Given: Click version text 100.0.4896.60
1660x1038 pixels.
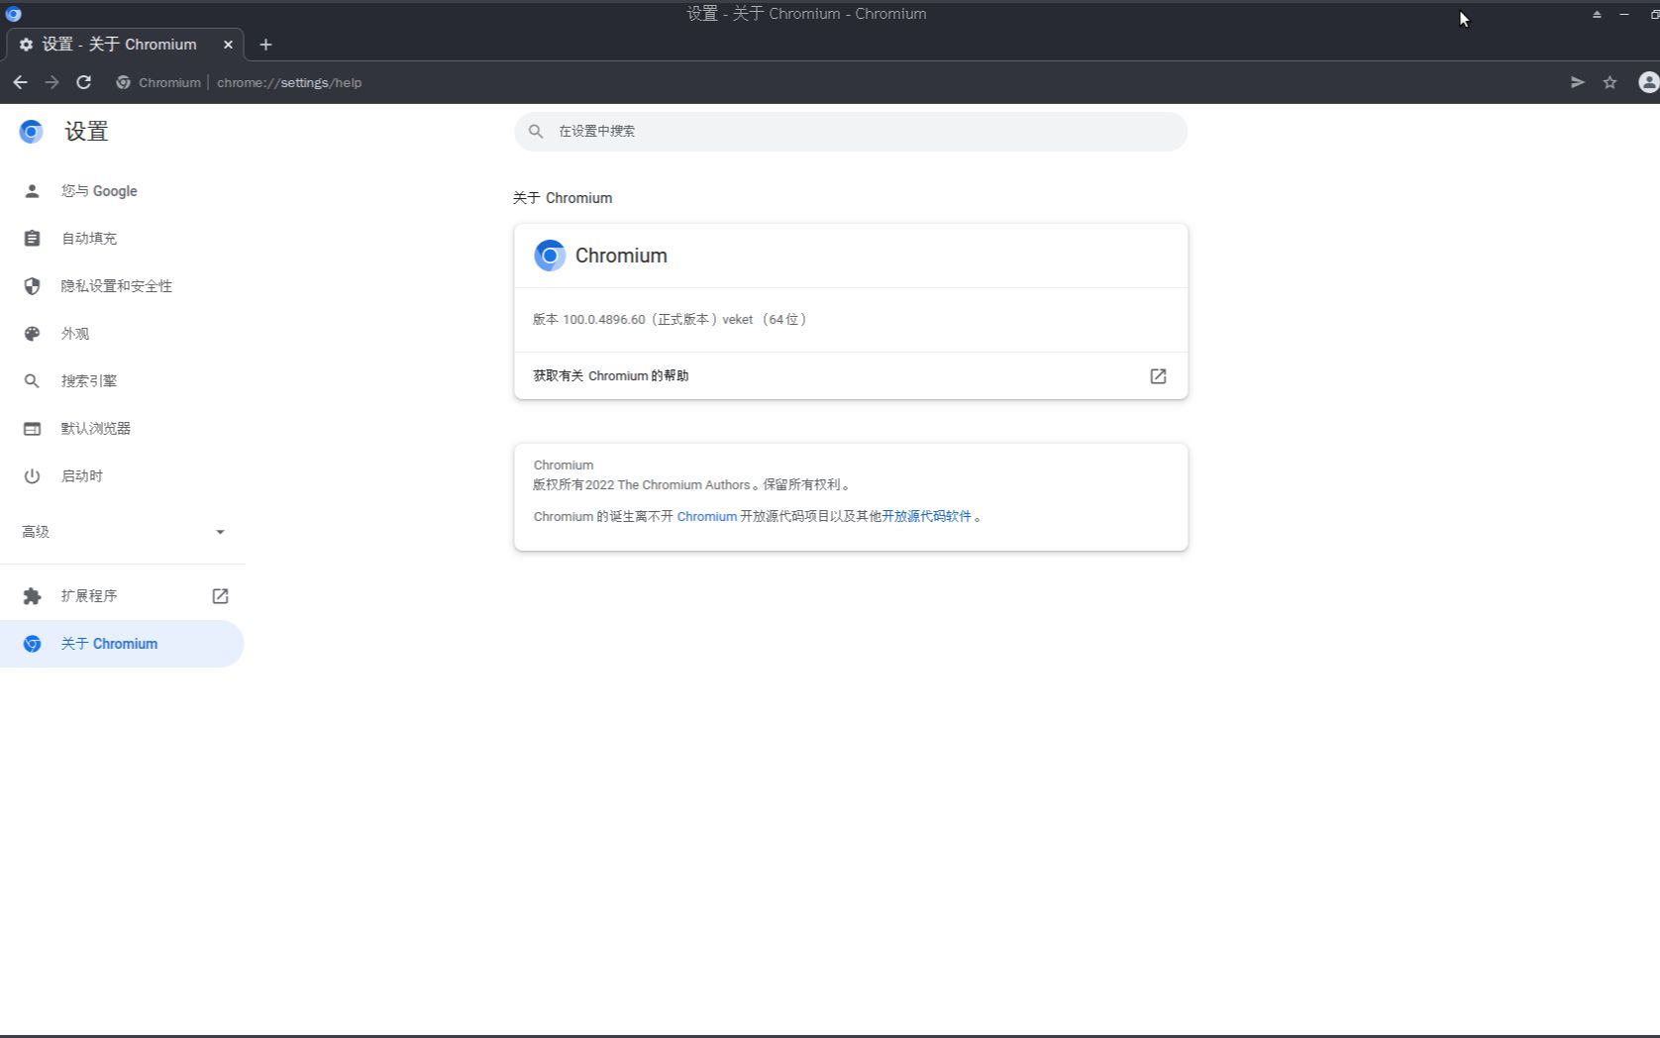Looking at the screenshot, I should point(603,320).
